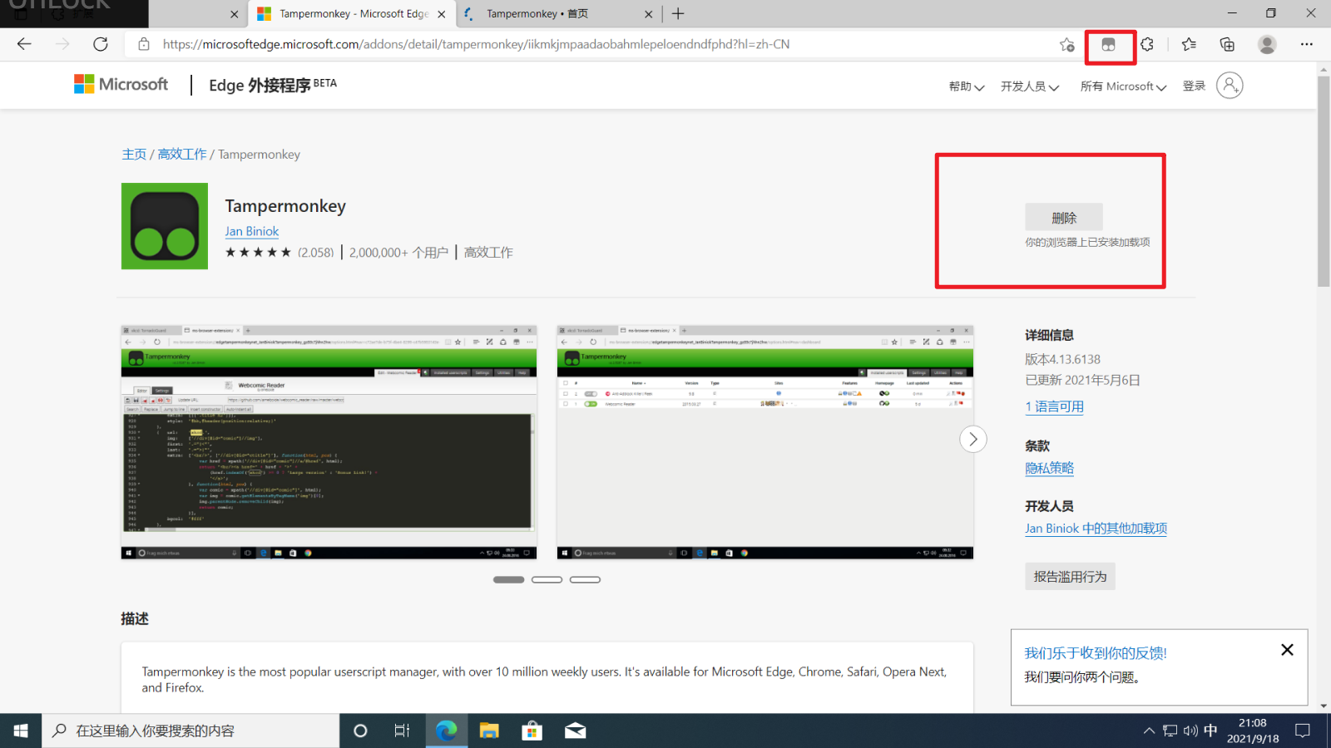Click the 删除 button
1331x748 pixels.
(1063, 217)
